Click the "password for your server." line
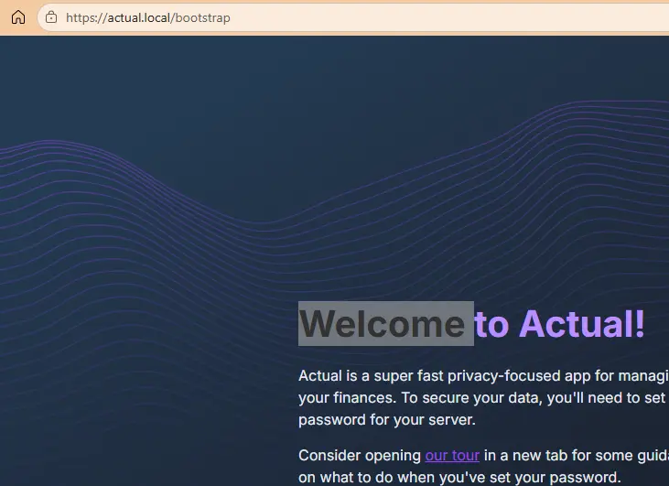Image resolution: width=669 pixels, height=486 pixels. (387, 420)
